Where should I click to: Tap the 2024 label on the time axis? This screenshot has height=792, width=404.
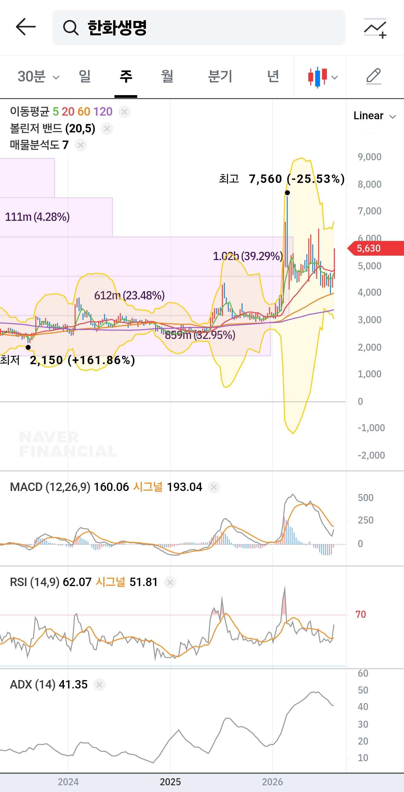(68, 782)
